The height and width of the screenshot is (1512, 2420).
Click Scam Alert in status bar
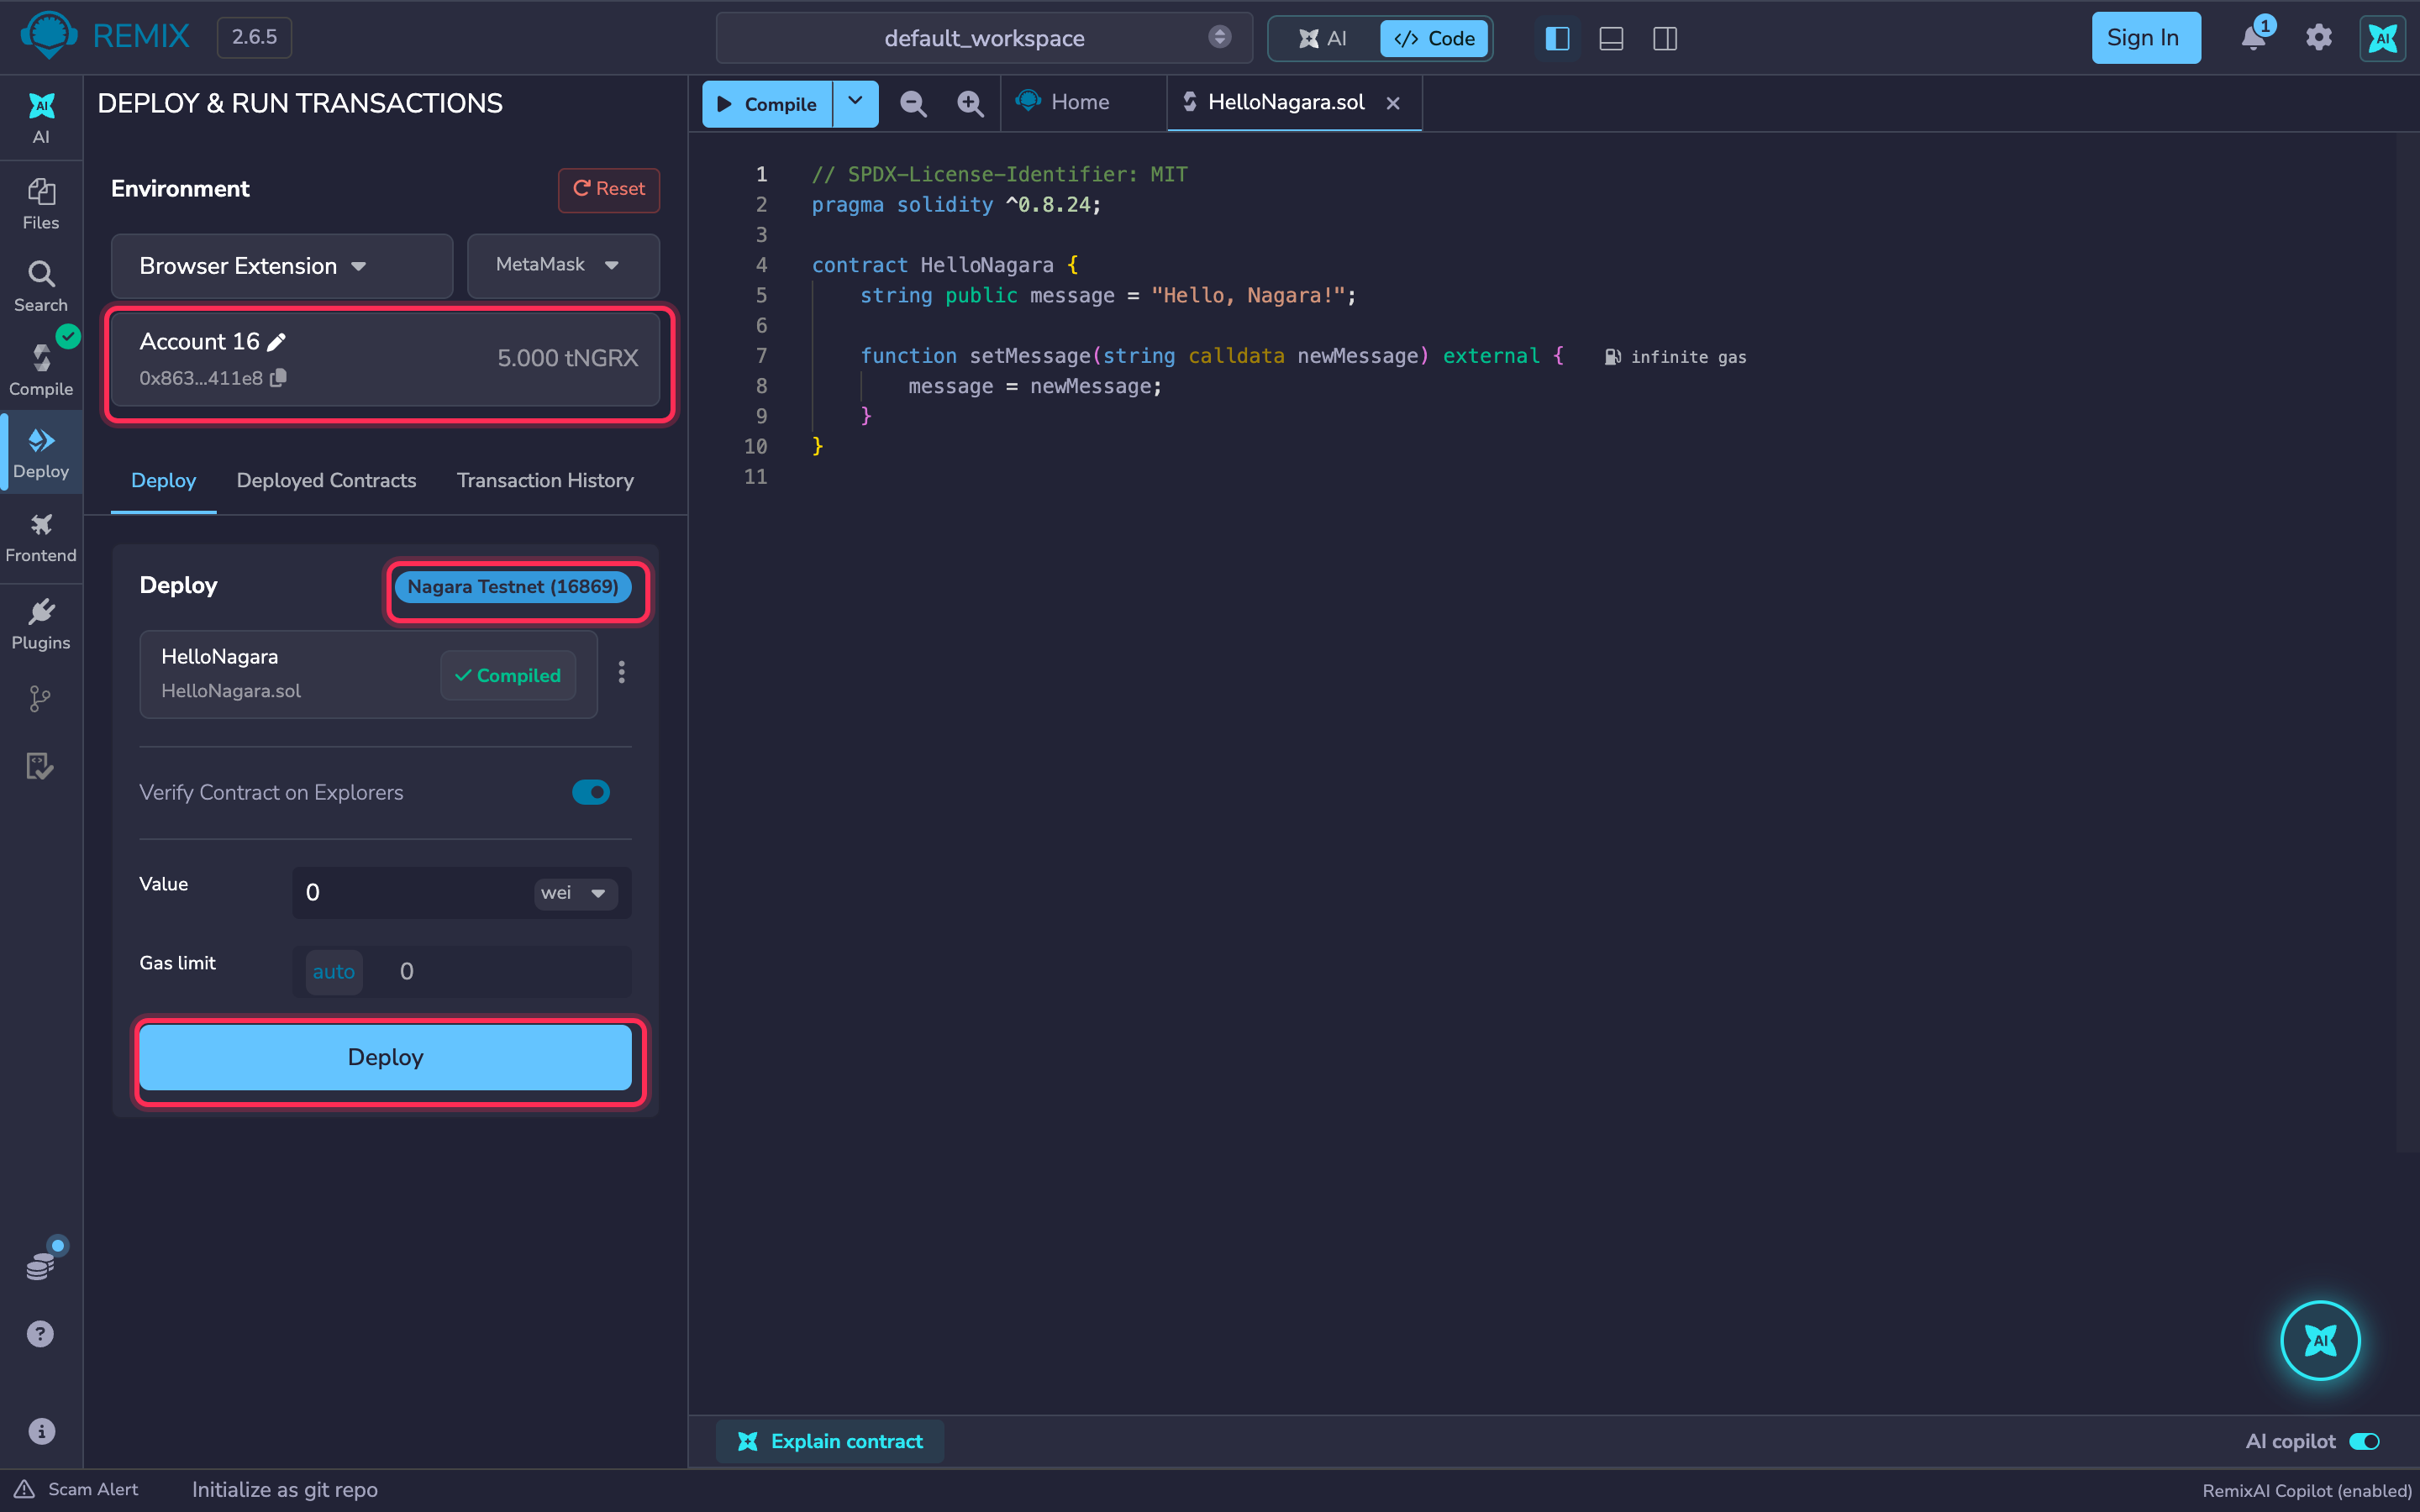[x=76, y=1490]
